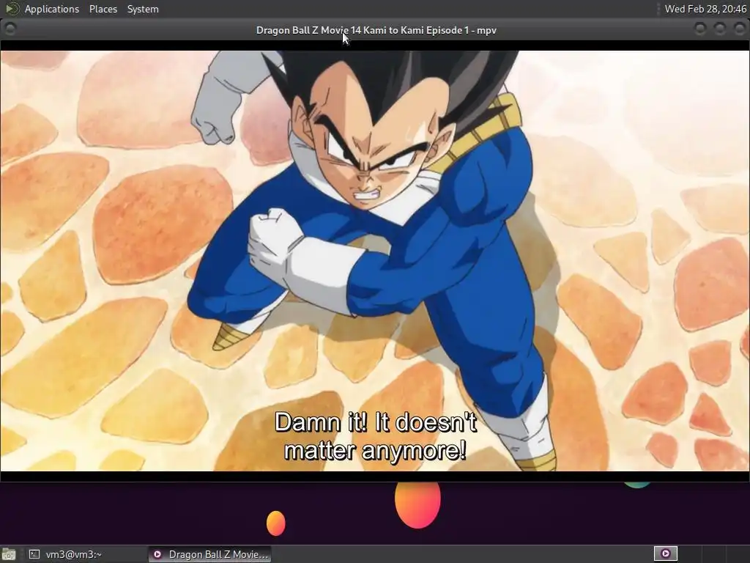Select the Dragon Ball Z Movie taskbar entry

(209, 554)
